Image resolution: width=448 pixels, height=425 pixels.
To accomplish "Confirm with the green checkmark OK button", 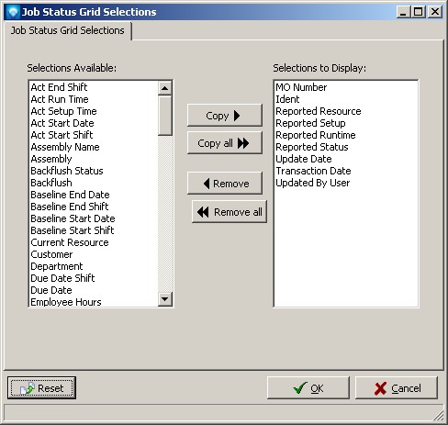I will pos(308,388).
